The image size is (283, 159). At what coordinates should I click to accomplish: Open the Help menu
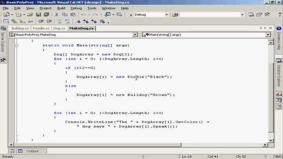pos(125,8)
